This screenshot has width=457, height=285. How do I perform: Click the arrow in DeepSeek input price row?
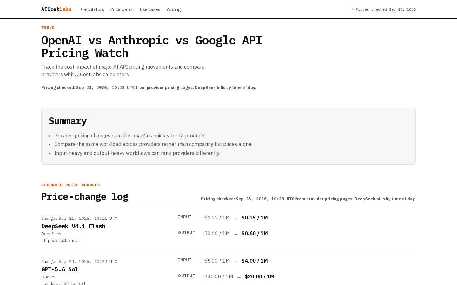236,218
